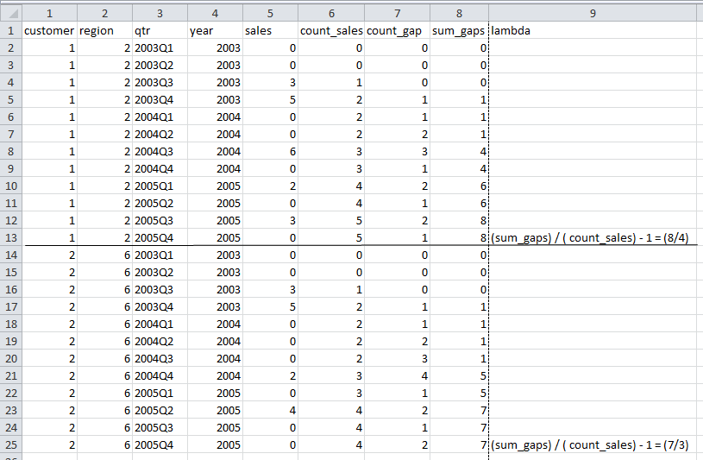Select column header 5
Screen dimensions: 703x460
(x=270, y=14)
